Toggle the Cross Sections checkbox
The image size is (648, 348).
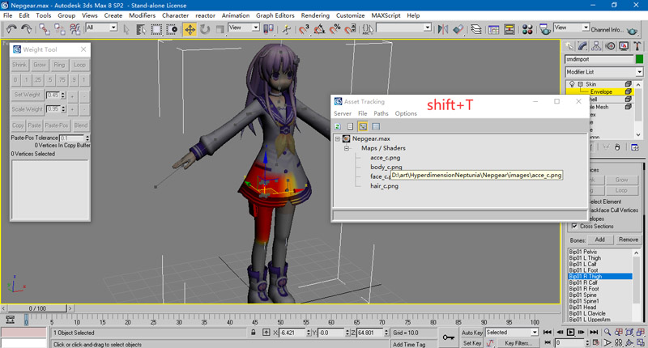574,226
